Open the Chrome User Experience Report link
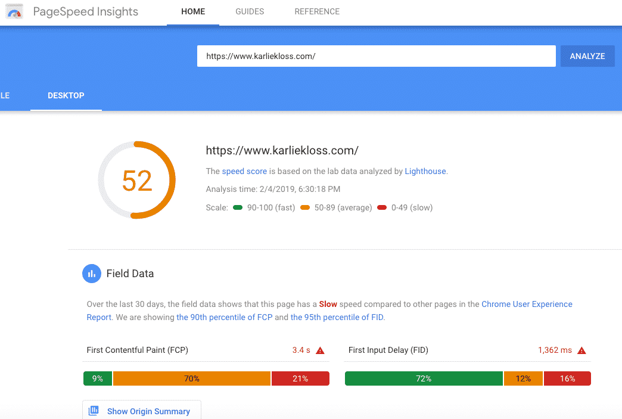The height and width of the screenshot is (419, 622). point(527,305)
